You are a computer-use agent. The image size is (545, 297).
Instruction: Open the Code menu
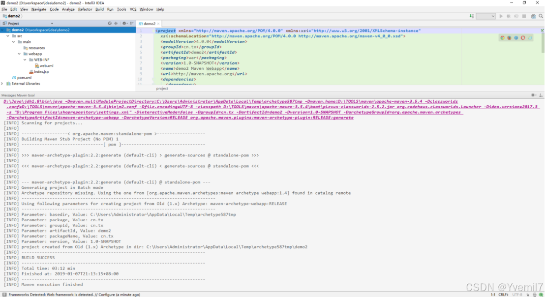(54, 9)
